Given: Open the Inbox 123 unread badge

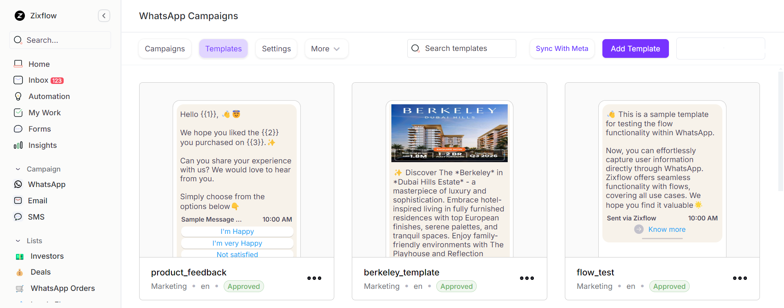Looking at the screenshot, I should coord(57,81).
